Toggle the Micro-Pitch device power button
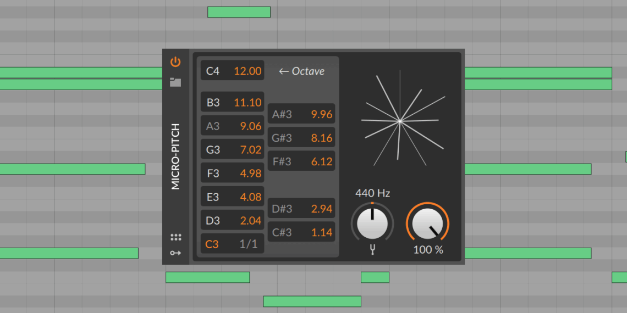This screenshot has width=627, height=313. pyautogui.click(x=175, y=62)
